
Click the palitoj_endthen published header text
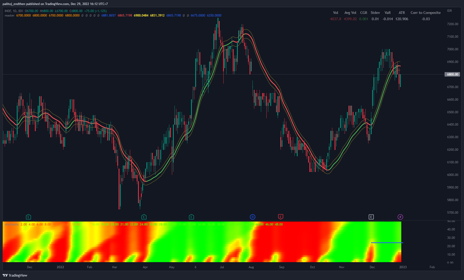pos(55,4)
